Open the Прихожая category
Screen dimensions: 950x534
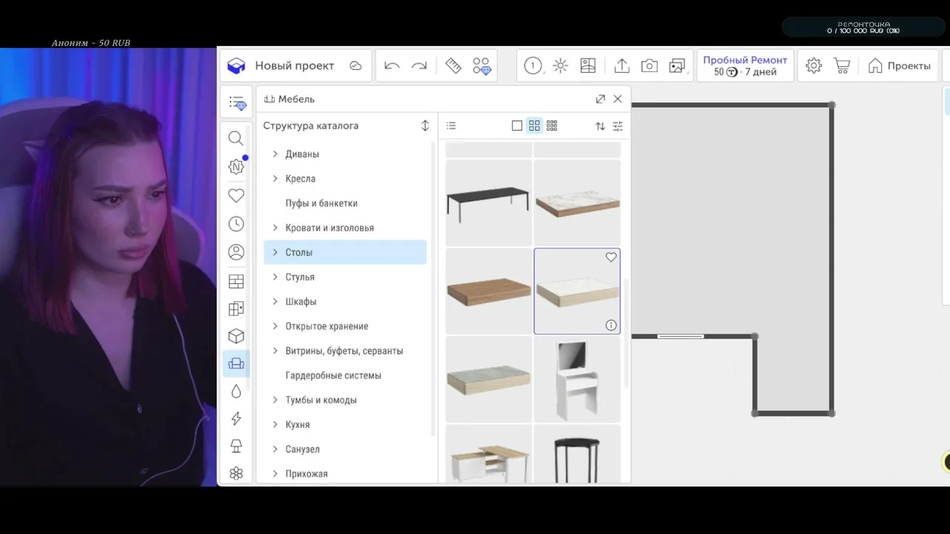307,473
